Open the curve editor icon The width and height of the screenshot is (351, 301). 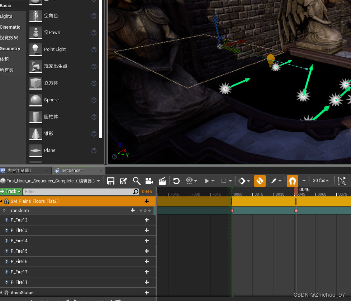(342, 181)
